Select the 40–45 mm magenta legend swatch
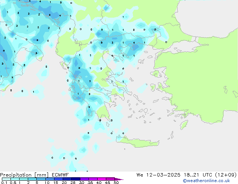Screen dimensions: 238x184 (102, 179)
